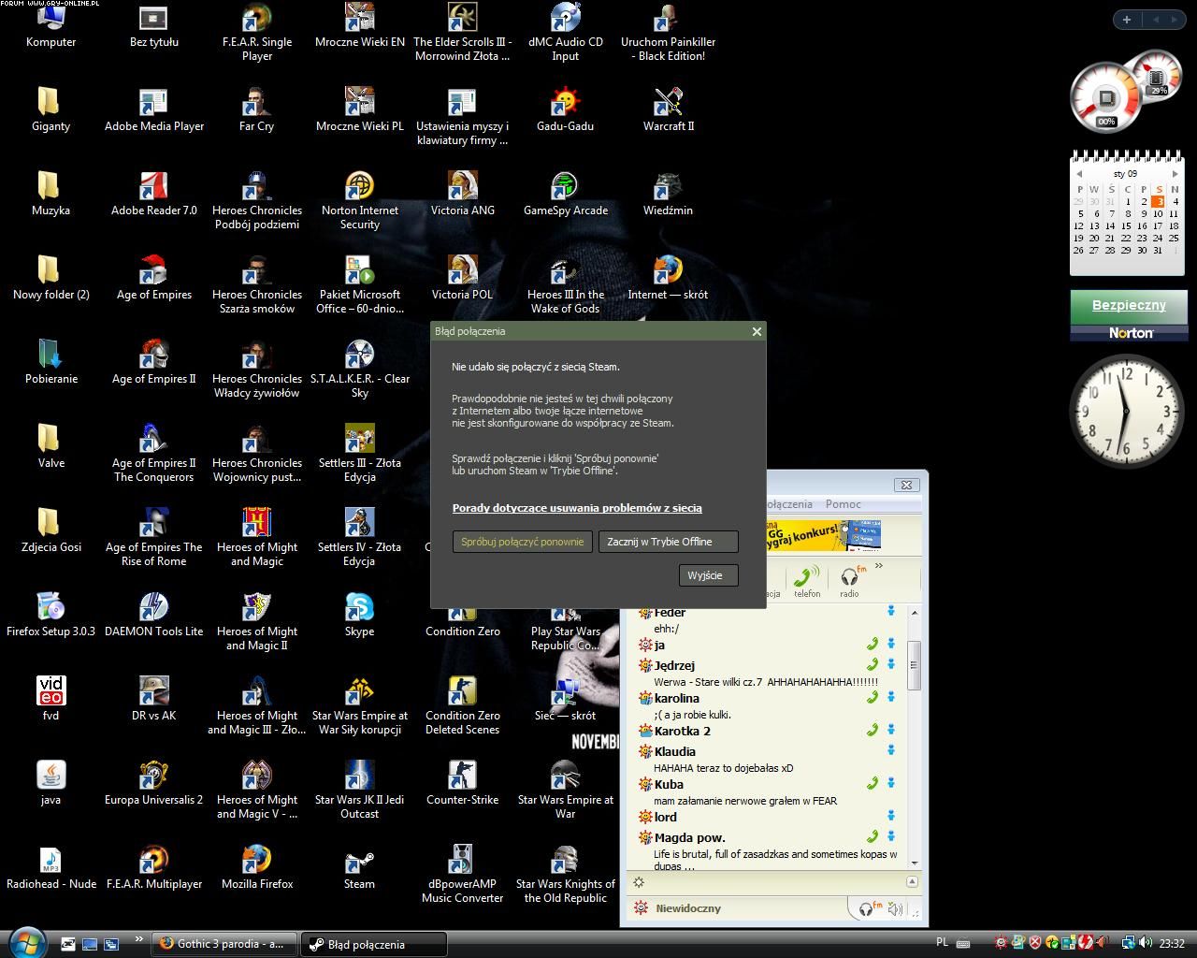
Task: Click the call phone icon next to Kuba
Action: point(872,784)
